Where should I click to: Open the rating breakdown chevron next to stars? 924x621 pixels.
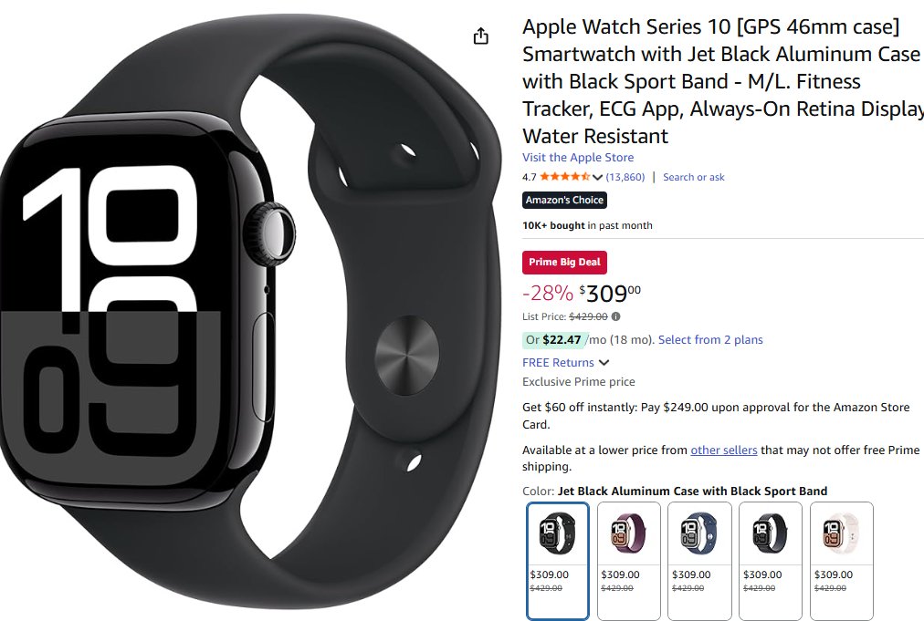pos(597,177)
